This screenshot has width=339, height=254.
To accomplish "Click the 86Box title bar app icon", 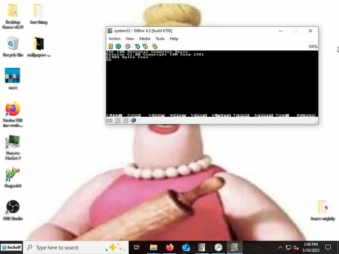I will click(x=110, y=31).
